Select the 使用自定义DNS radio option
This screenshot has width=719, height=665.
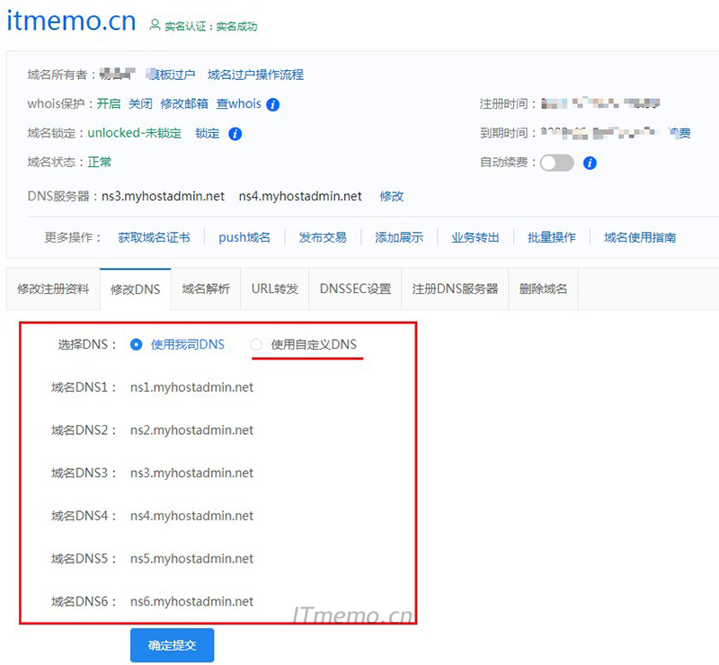pyautogui.click(x=256, y=345)
